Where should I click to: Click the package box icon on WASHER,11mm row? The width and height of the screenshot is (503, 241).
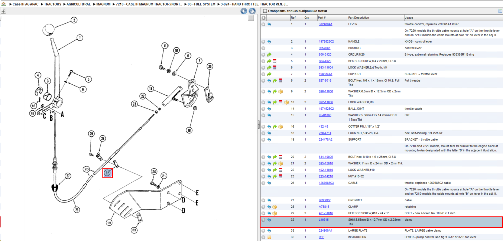coord(280,163)
